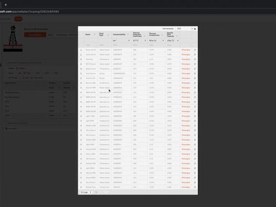276x207 pixels.
Task: Open first rate unit dropdown in background table
Action: tap(54, 87)
